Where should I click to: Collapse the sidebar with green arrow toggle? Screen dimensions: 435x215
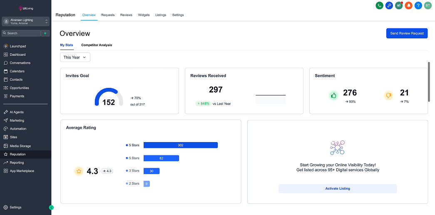[51, 207]
